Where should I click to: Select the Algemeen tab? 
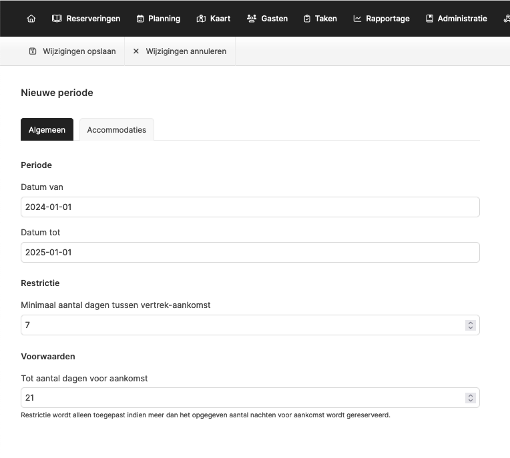47,129
